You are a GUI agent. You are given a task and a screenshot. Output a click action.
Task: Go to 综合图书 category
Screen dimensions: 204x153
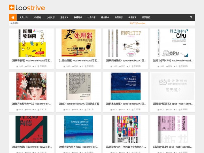coord(105,18)
